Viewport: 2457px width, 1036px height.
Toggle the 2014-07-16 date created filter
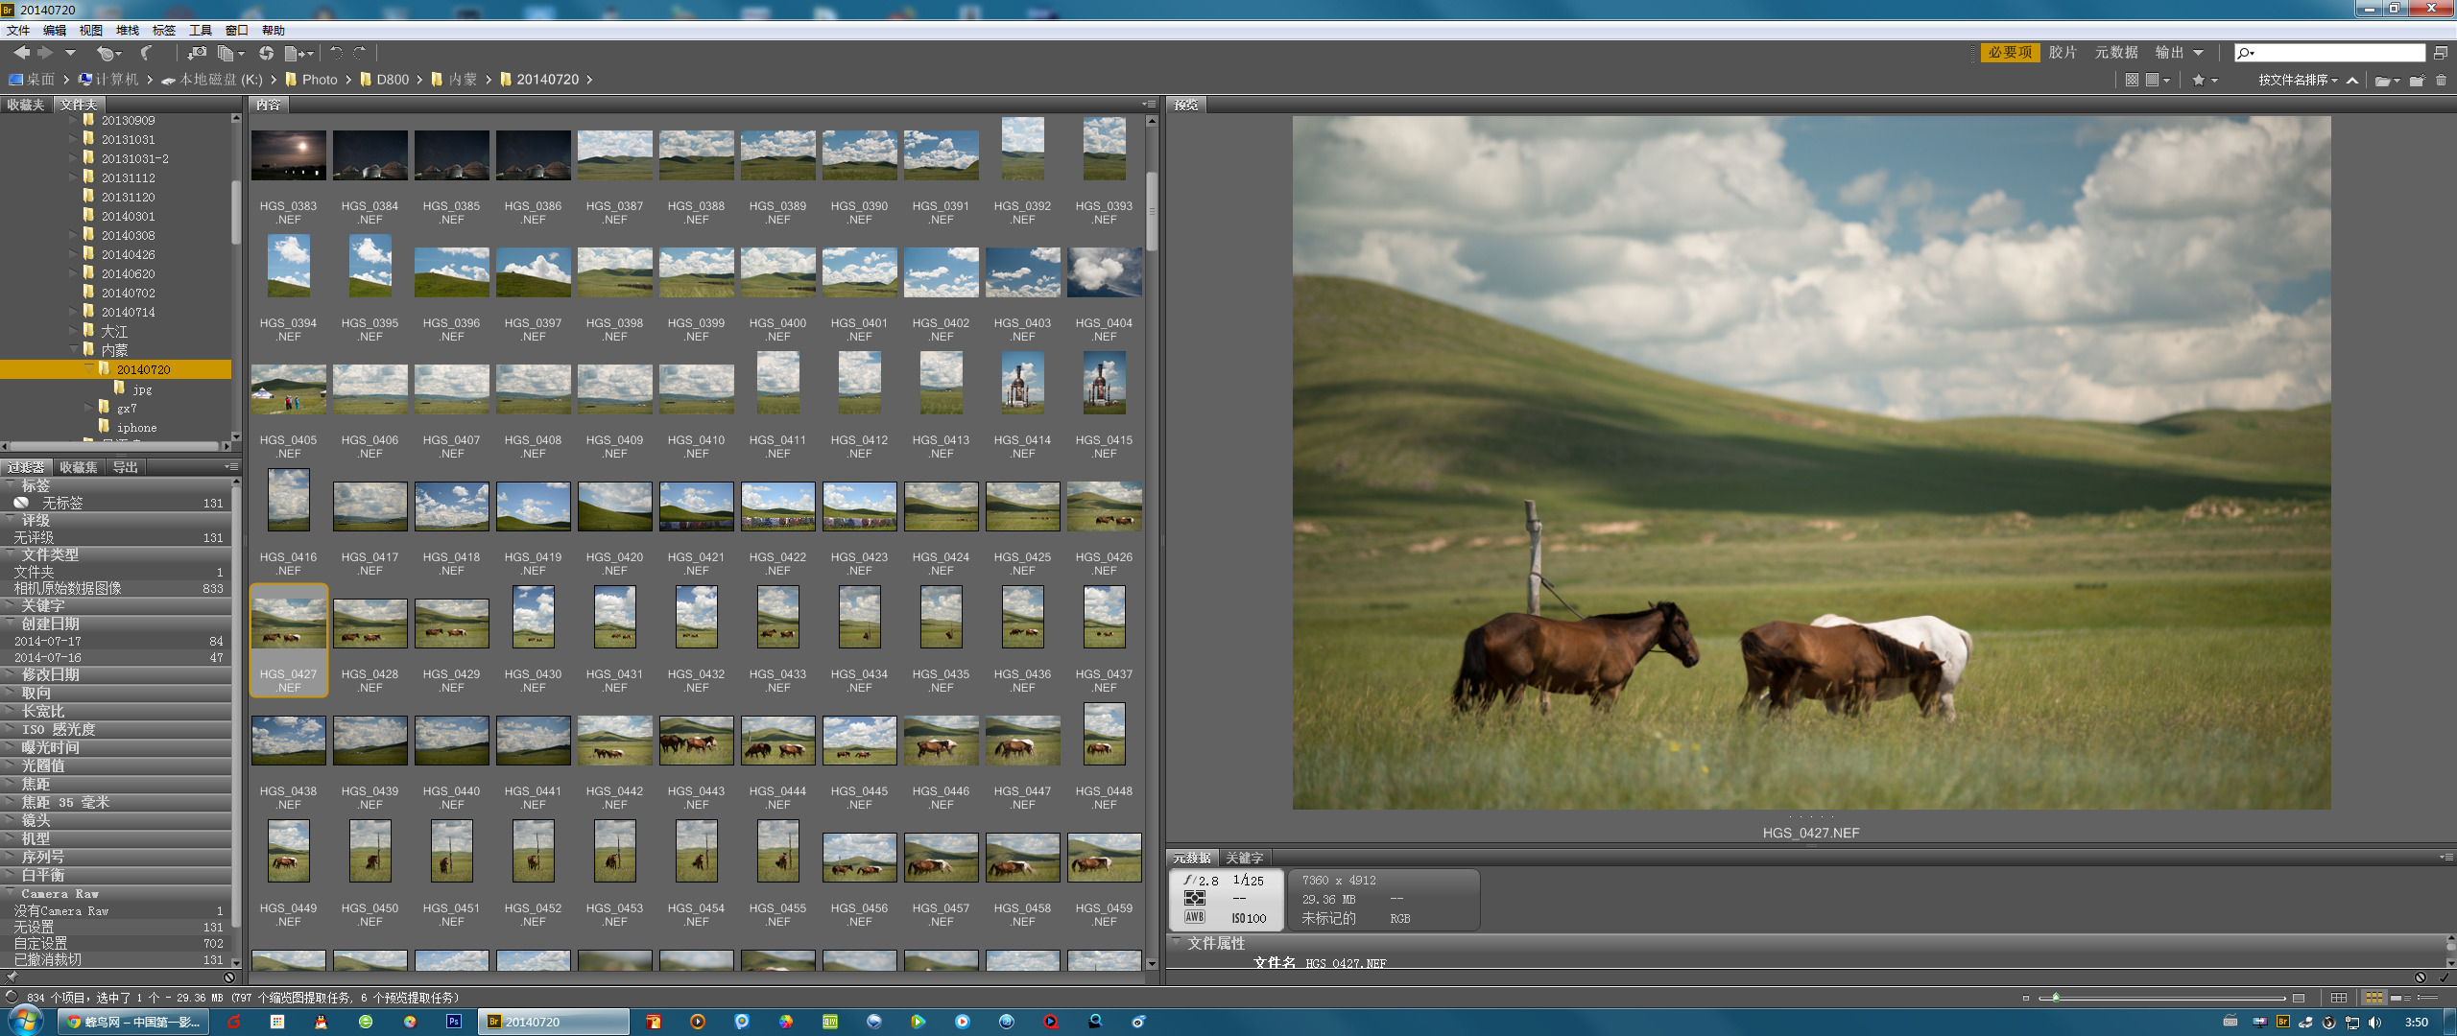116,657
